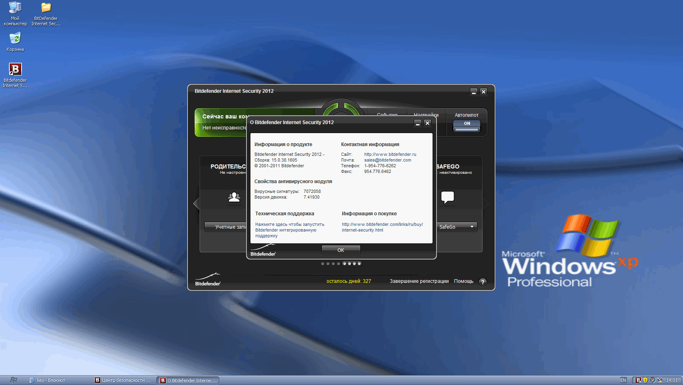Launch integrated support via Нажмите здесь link

[x=289, y=230]
